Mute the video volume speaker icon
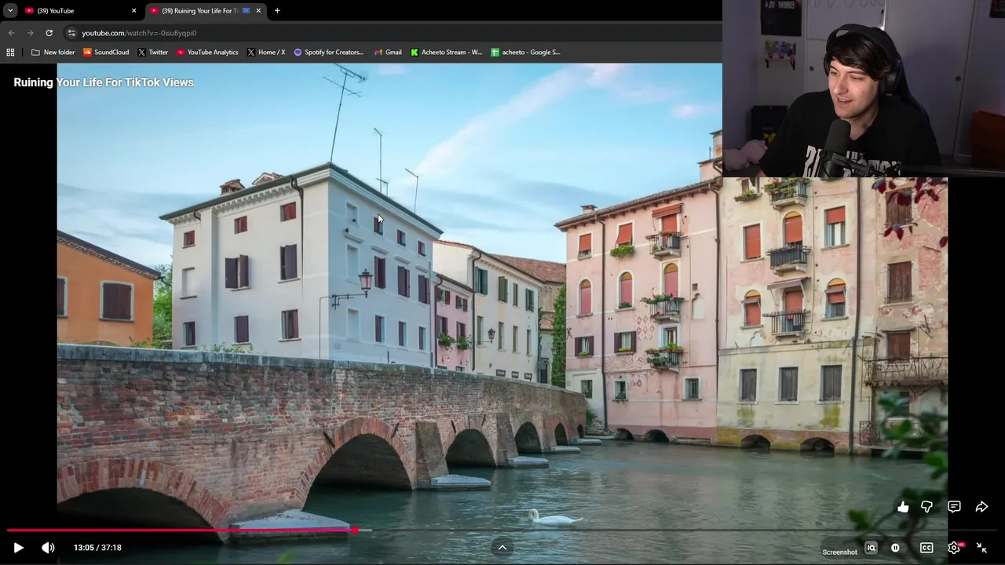Viewport: 1005px width, 565px height. [x=48, y=548]
